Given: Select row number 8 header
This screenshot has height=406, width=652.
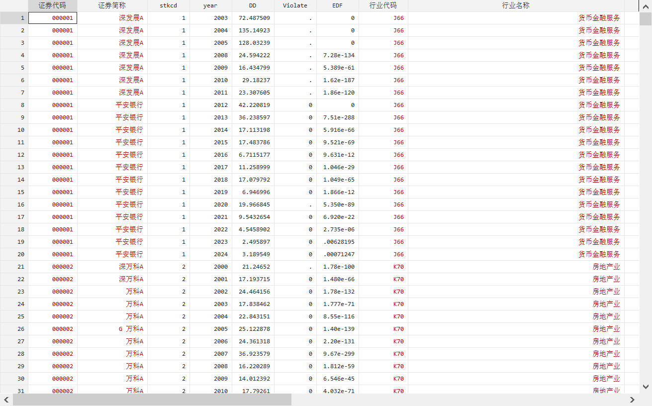Looking at the screenshot, I should coord(14,105).
